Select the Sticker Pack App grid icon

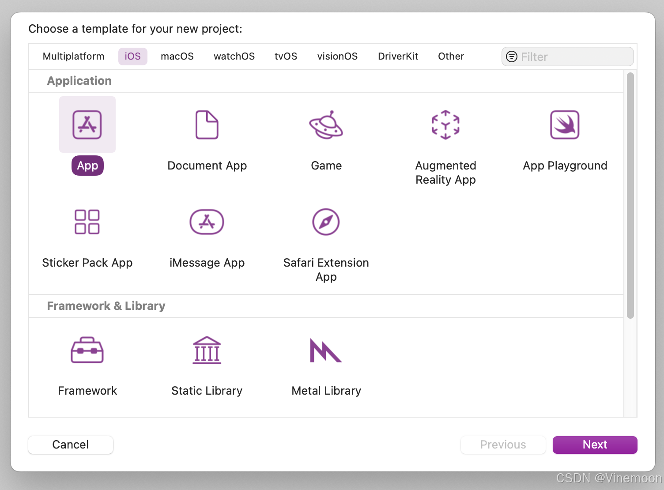[x=87, y=222]
